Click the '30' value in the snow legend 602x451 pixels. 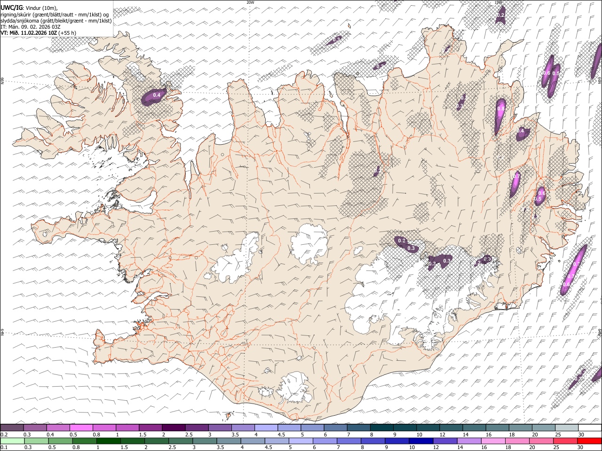(581, 435)
